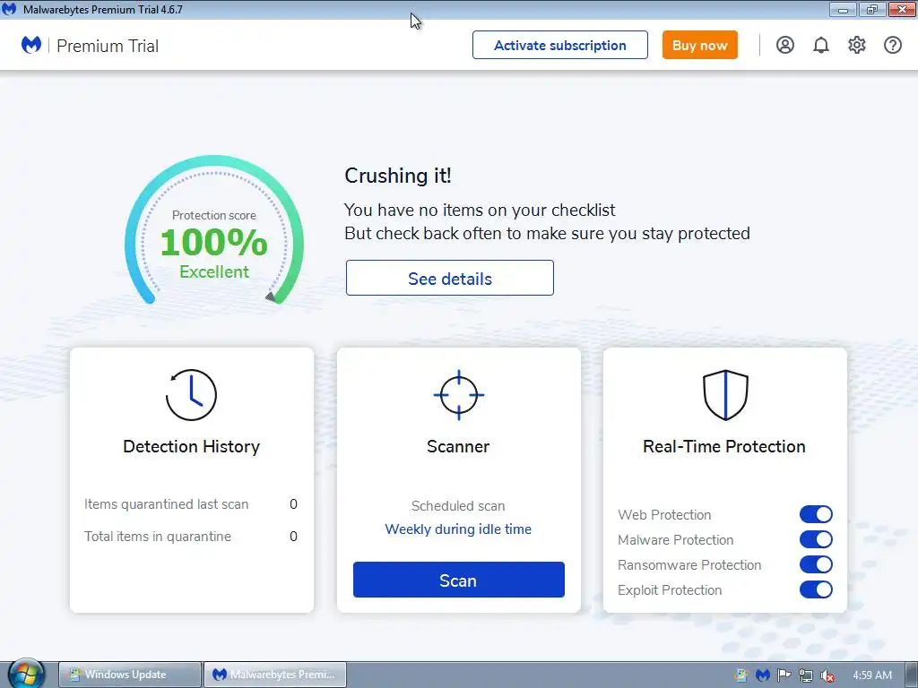Open Detection History card title

(192, 446)
